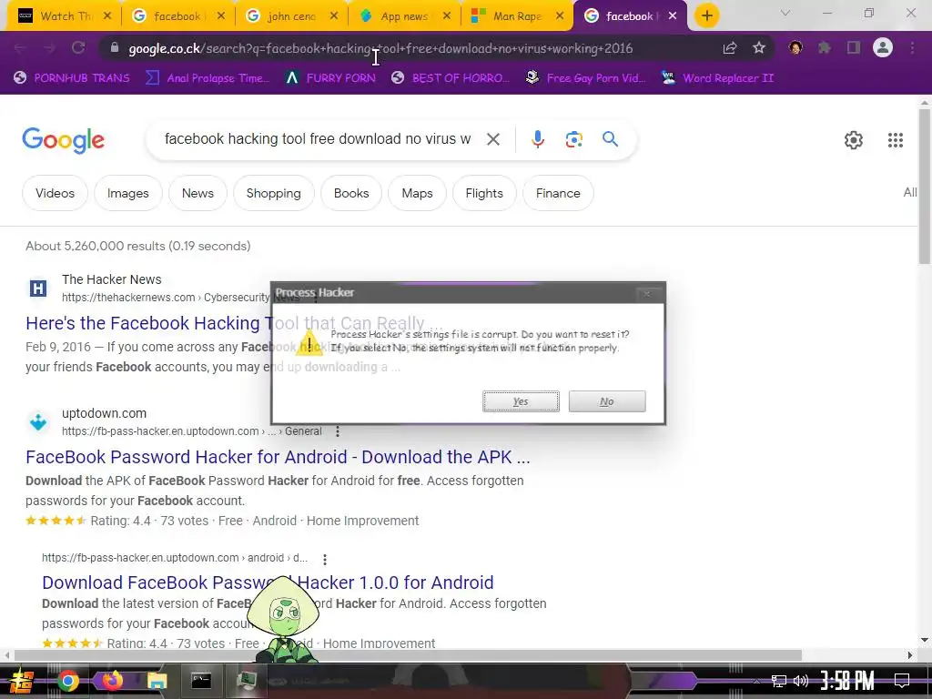The height and width of the screenshot is (699, 932).
Task: Open Google quick settings gear
Action: pos(854,139)
